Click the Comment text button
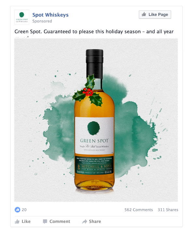Screen dimensions: 191x232 pos(60,221)
